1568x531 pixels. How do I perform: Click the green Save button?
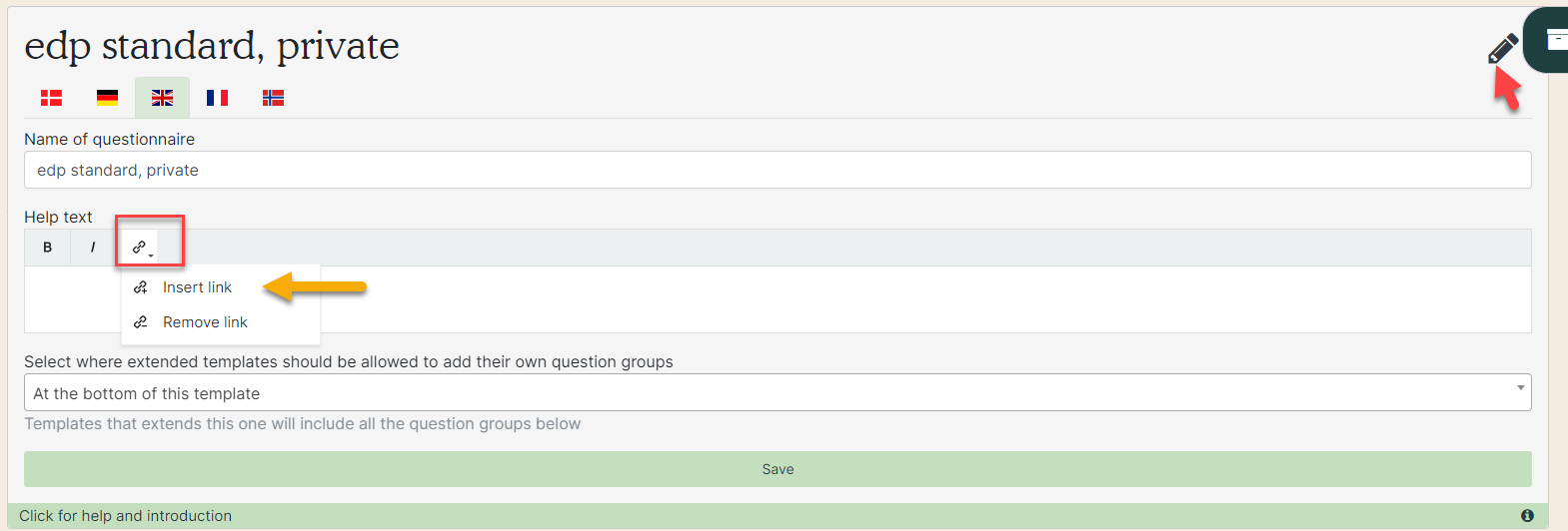coord(778,469)
